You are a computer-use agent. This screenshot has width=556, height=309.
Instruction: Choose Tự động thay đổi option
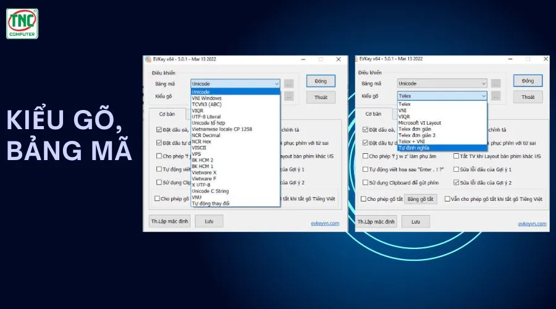(x=235, y=204)
